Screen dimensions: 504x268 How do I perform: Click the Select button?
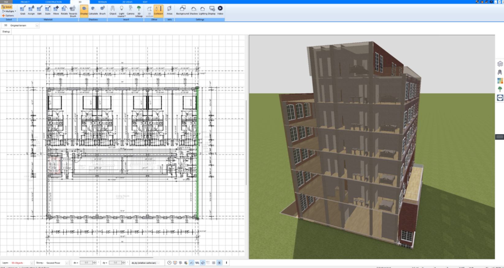click(7, 7)
